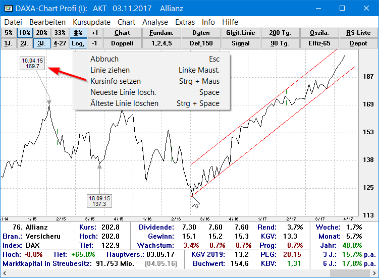Screen dimensions: 379x278
Task: Toggle the Log. scale button
Action: 78,43
